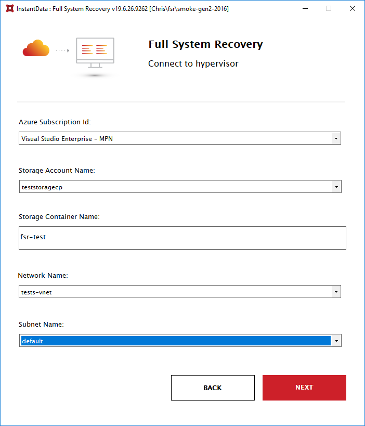365x426 pixels.
Task: Open the Network Name dropdown arrow
Action: coord(336,292)
